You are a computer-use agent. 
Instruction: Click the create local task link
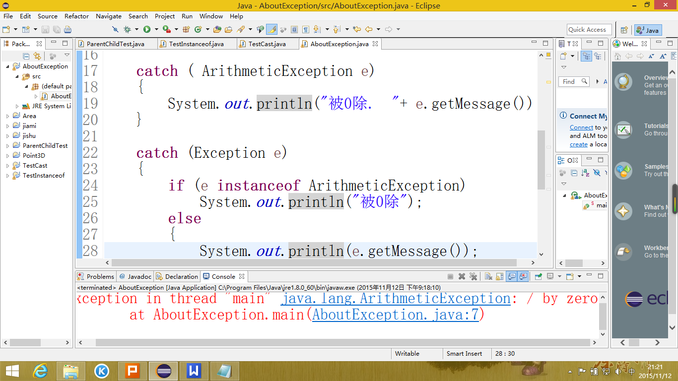coord(578,144)
